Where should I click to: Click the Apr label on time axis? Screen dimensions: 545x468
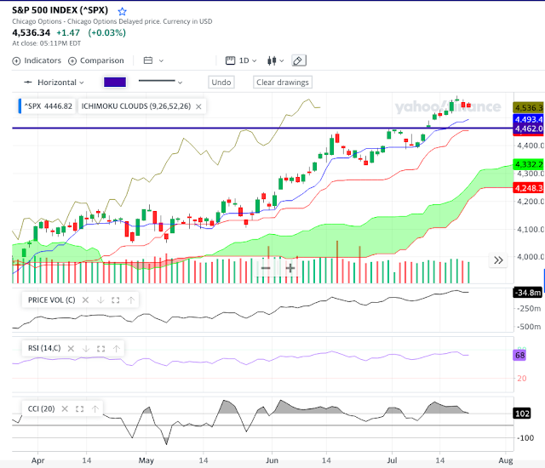pyautogui.click(x=37, y=460)
